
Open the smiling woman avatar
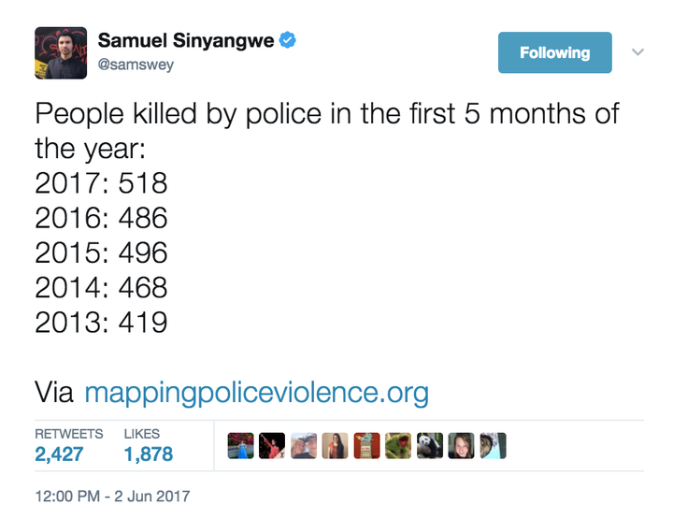tap(462, 446)
